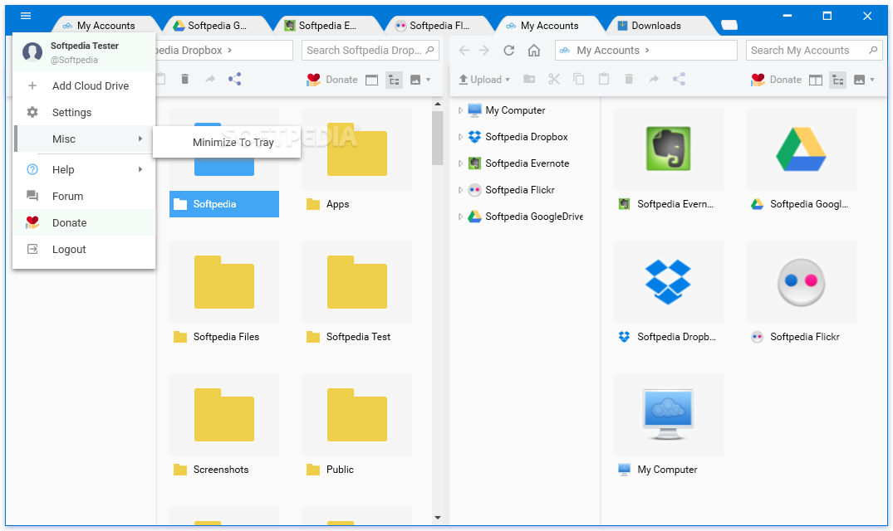
Task: Expand the Softpedia Flickr tree node
Action: pos(460,191)
